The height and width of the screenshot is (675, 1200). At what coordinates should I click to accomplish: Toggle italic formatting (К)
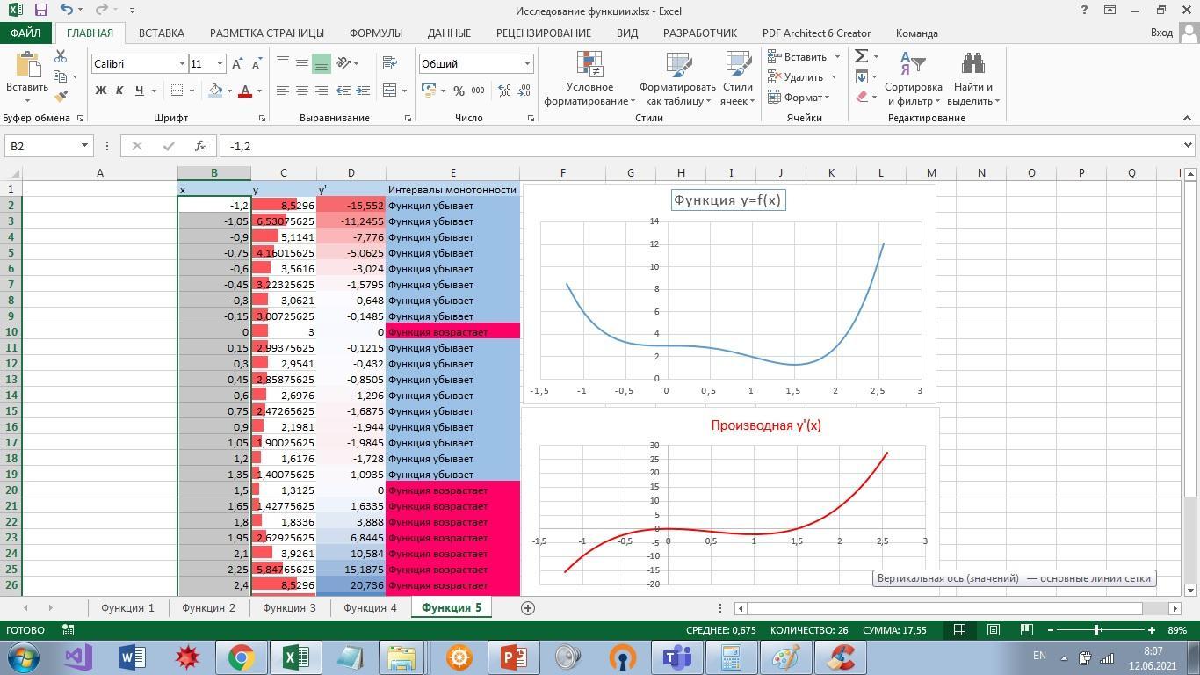pos(119,91)
